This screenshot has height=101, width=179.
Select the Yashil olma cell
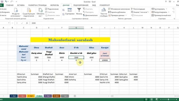[23, 77]
